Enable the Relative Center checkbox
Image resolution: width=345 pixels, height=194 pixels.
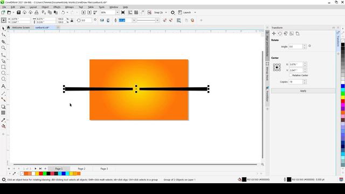point(291,75)
